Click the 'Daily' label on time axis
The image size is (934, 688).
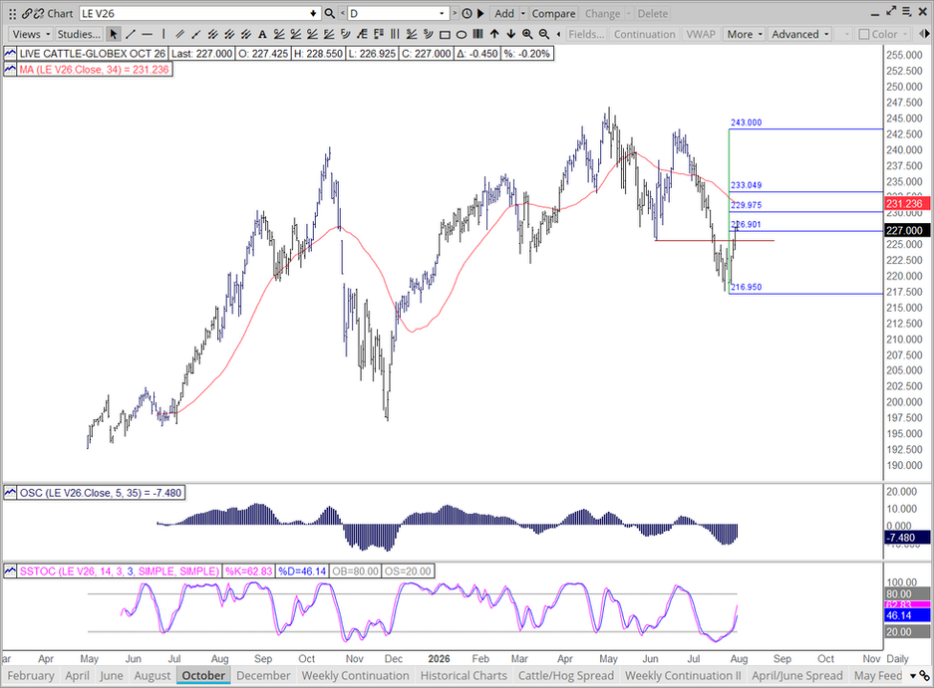click(x=897, y=659)
